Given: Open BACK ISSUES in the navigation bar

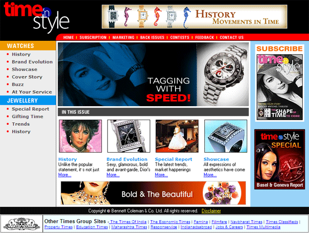Looking at the screenshot, I should pyautogui.click(x=152, y=38).
